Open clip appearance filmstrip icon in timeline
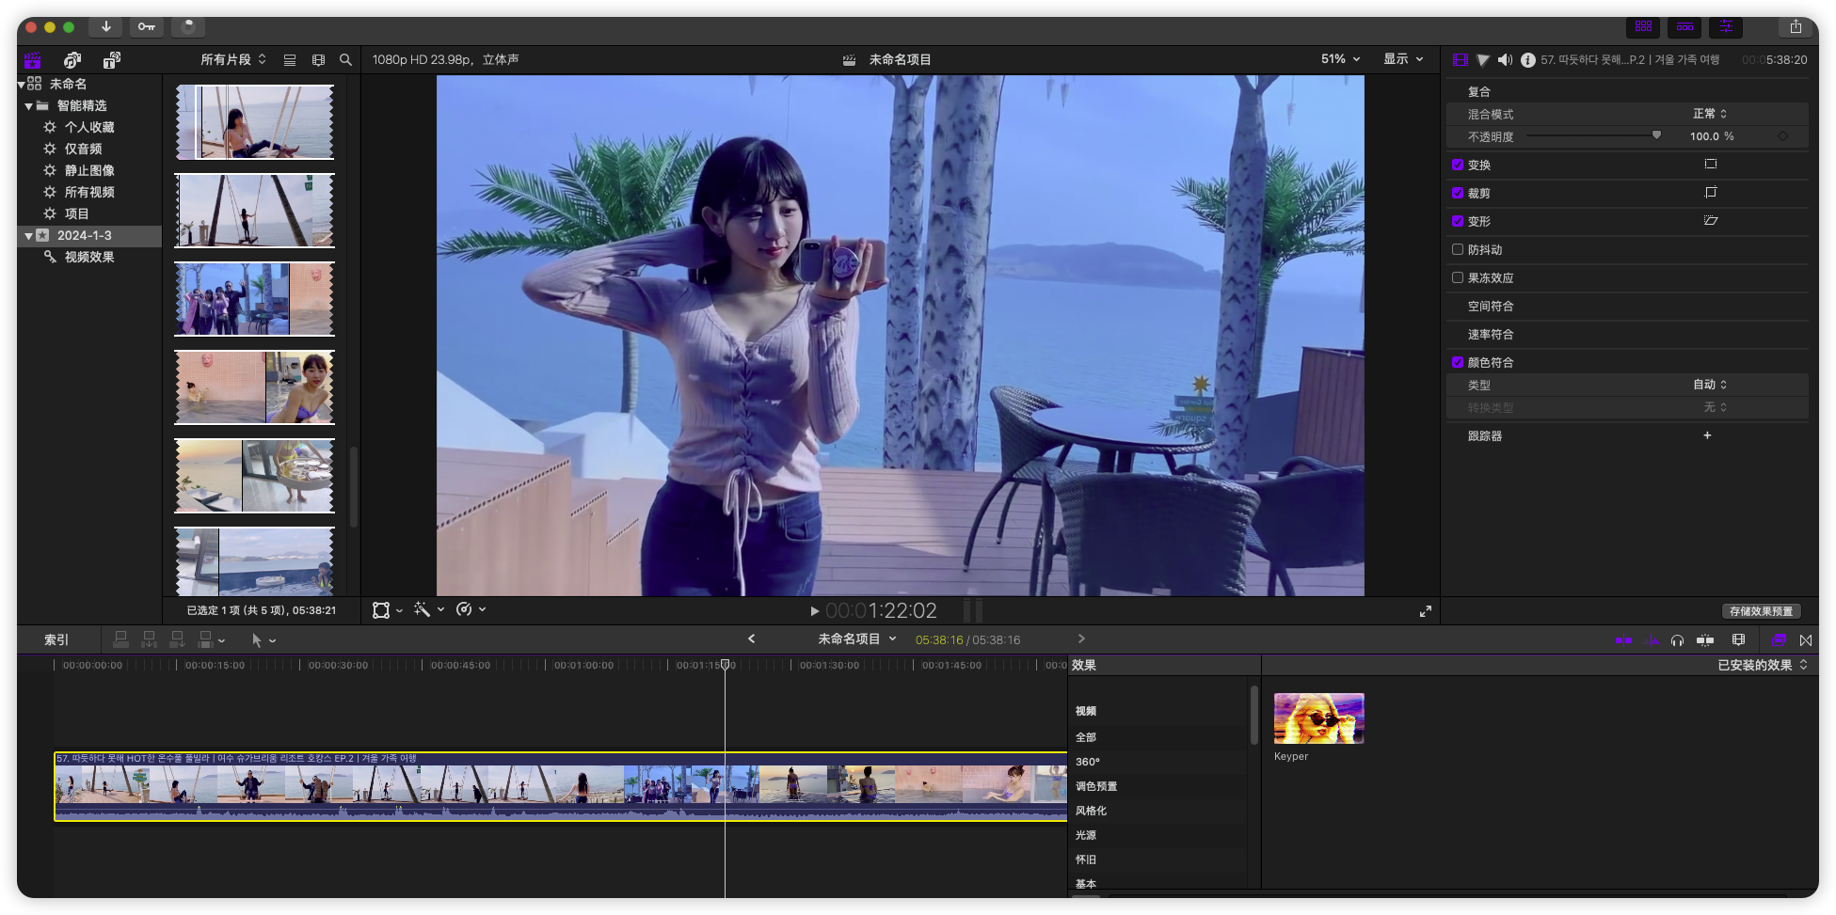Screen dimensions: 1836x915 (1738, 640)
